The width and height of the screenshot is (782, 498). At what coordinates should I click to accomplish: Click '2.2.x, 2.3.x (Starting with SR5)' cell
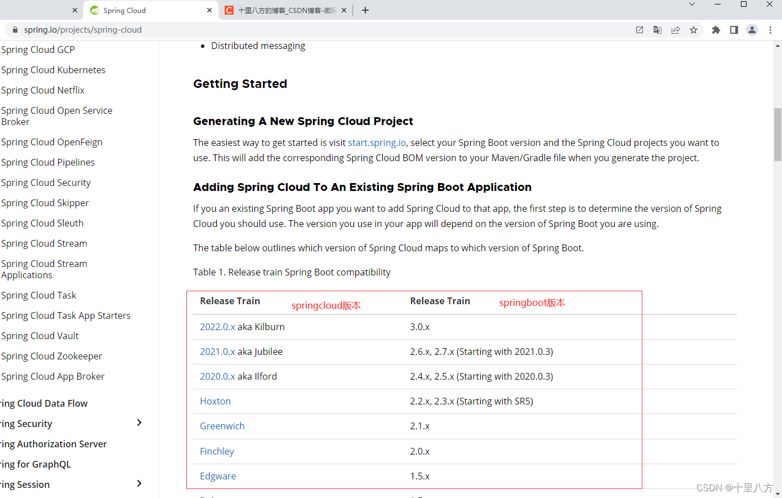coord(471,401)
